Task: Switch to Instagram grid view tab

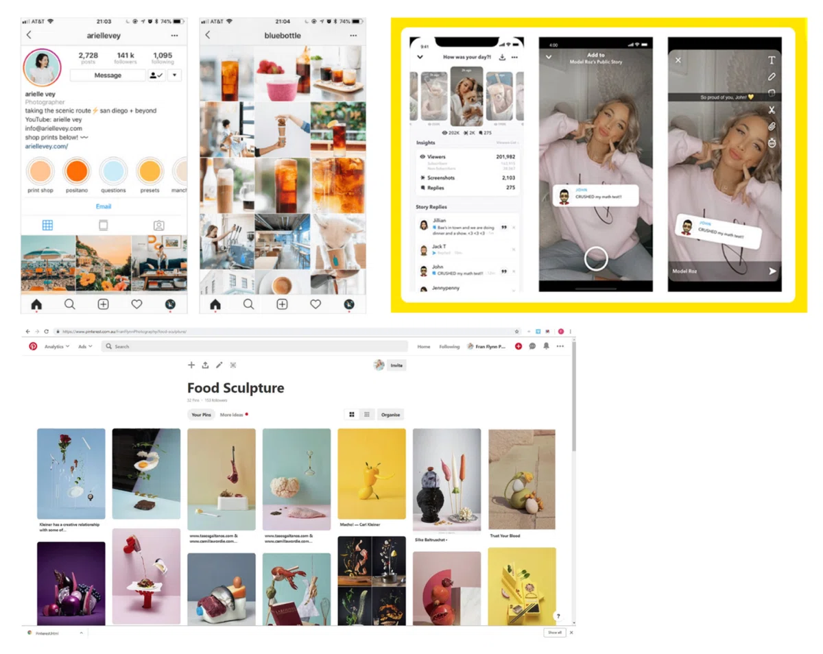Action: [47, 225]
